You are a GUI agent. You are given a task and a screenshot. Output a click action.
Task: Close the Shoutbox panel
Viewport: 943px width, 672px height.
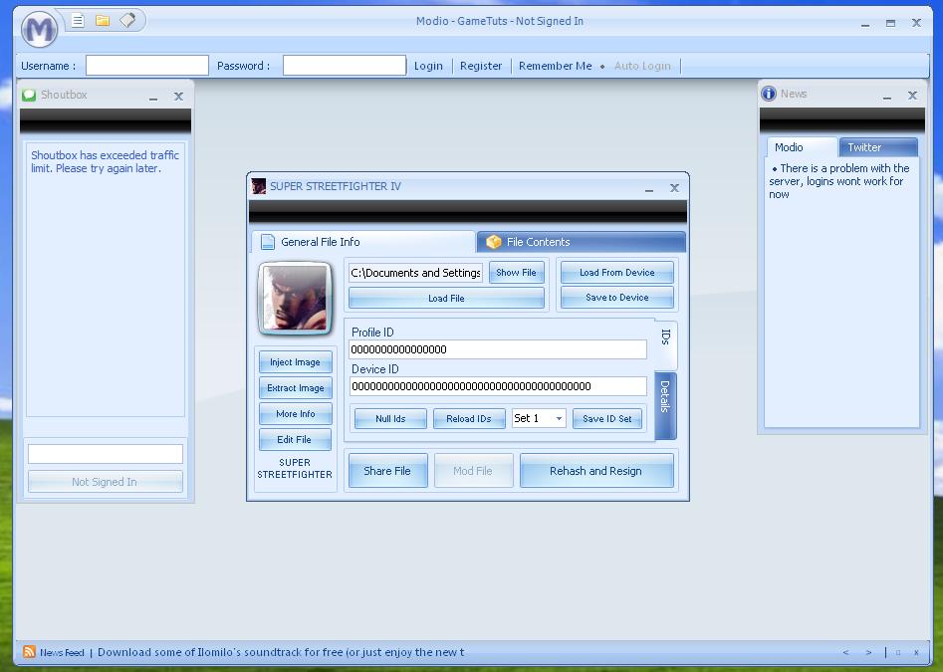pos(178,97)
